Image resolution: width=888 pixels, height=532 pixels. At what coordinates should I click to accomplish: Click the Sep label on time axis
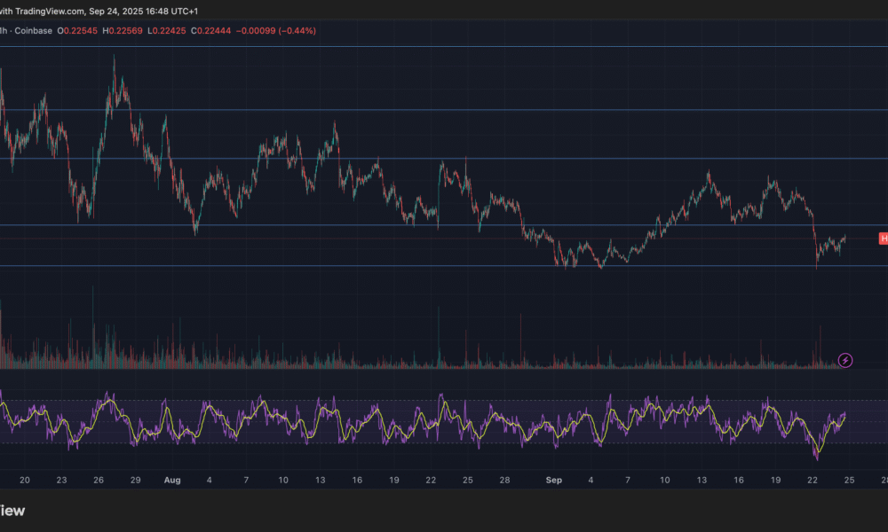click(x=553, y=480)
